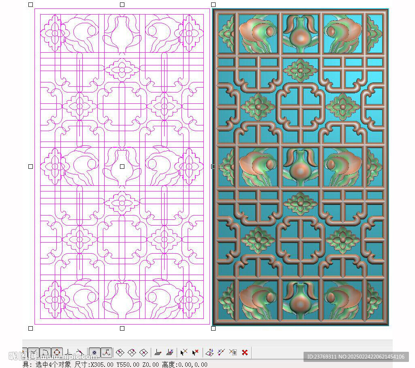415x368 pixels.
Task: Toggle the XYZ axis orientation button
Action: 107,353
